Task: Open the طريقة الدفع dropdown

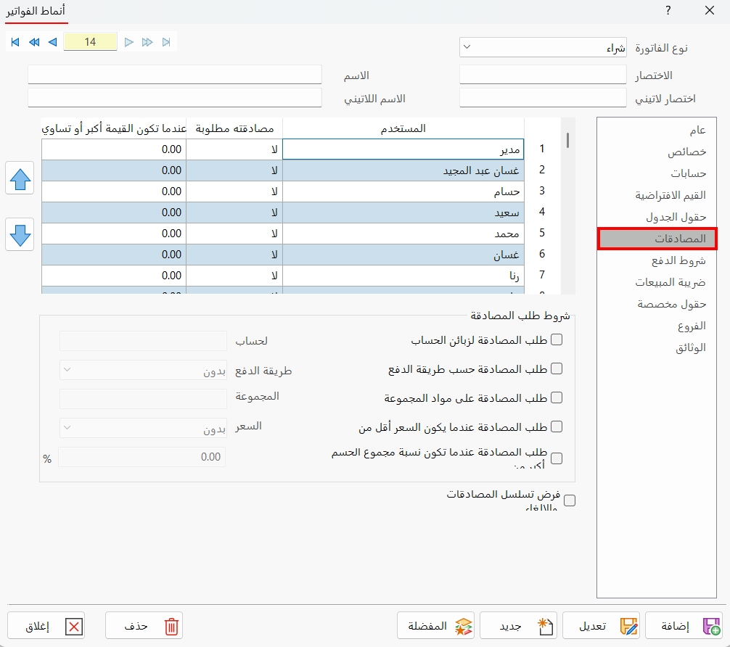Action: pyautogui.click(x=143, y=370)
